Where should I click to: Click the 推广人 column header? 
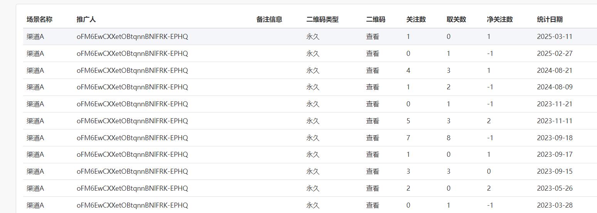(x=86, y=20)
